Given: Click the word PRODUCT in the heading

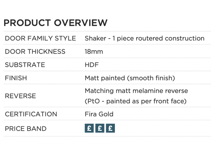Looking at the screenshot, I should click(27, 23).
